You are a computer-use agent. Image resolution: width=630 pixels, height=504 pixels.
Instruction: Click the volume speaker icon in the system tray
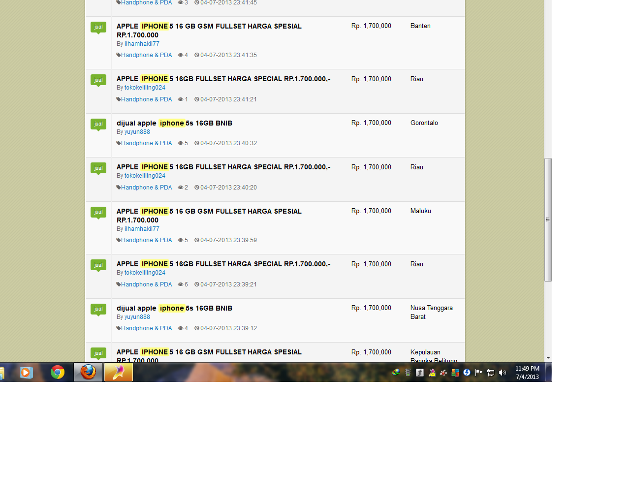503,373
